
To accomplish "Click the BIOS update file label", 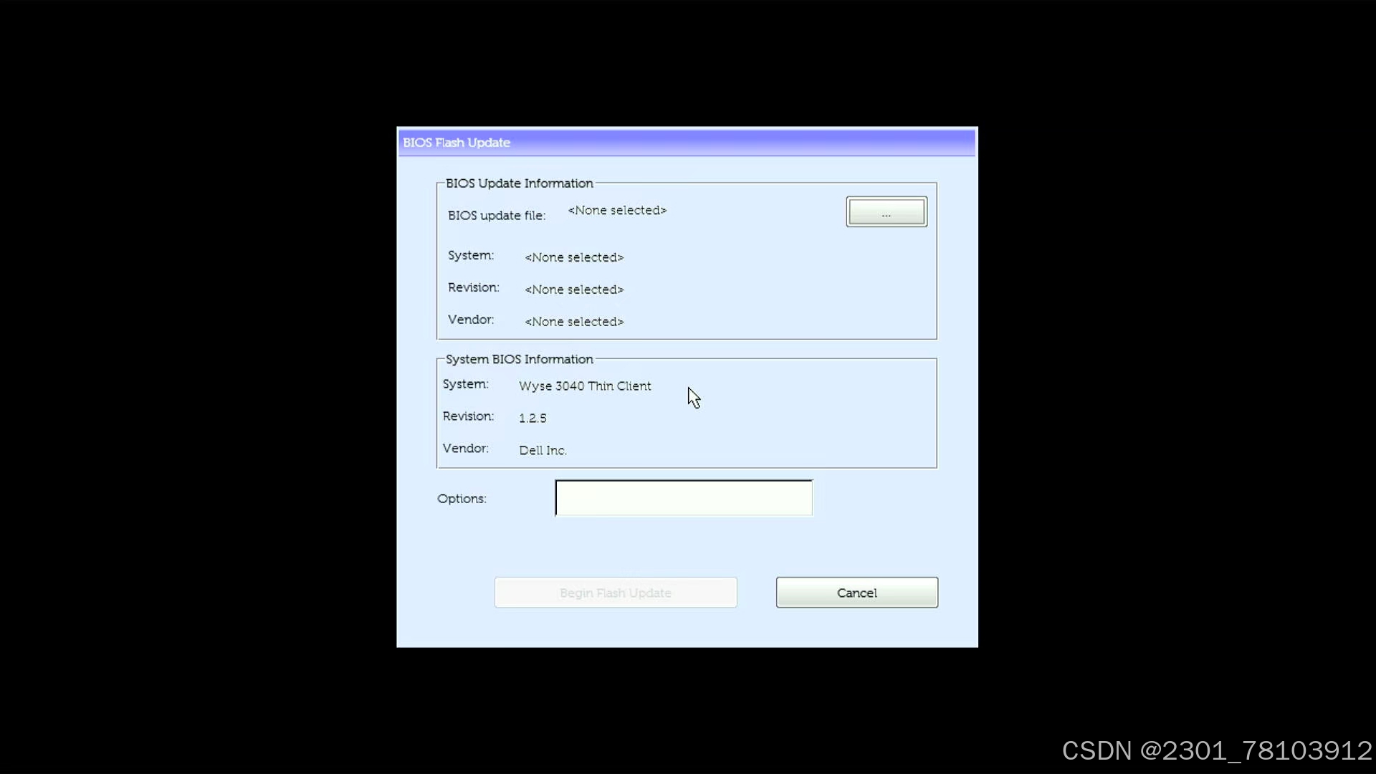I will pos(496,216).
